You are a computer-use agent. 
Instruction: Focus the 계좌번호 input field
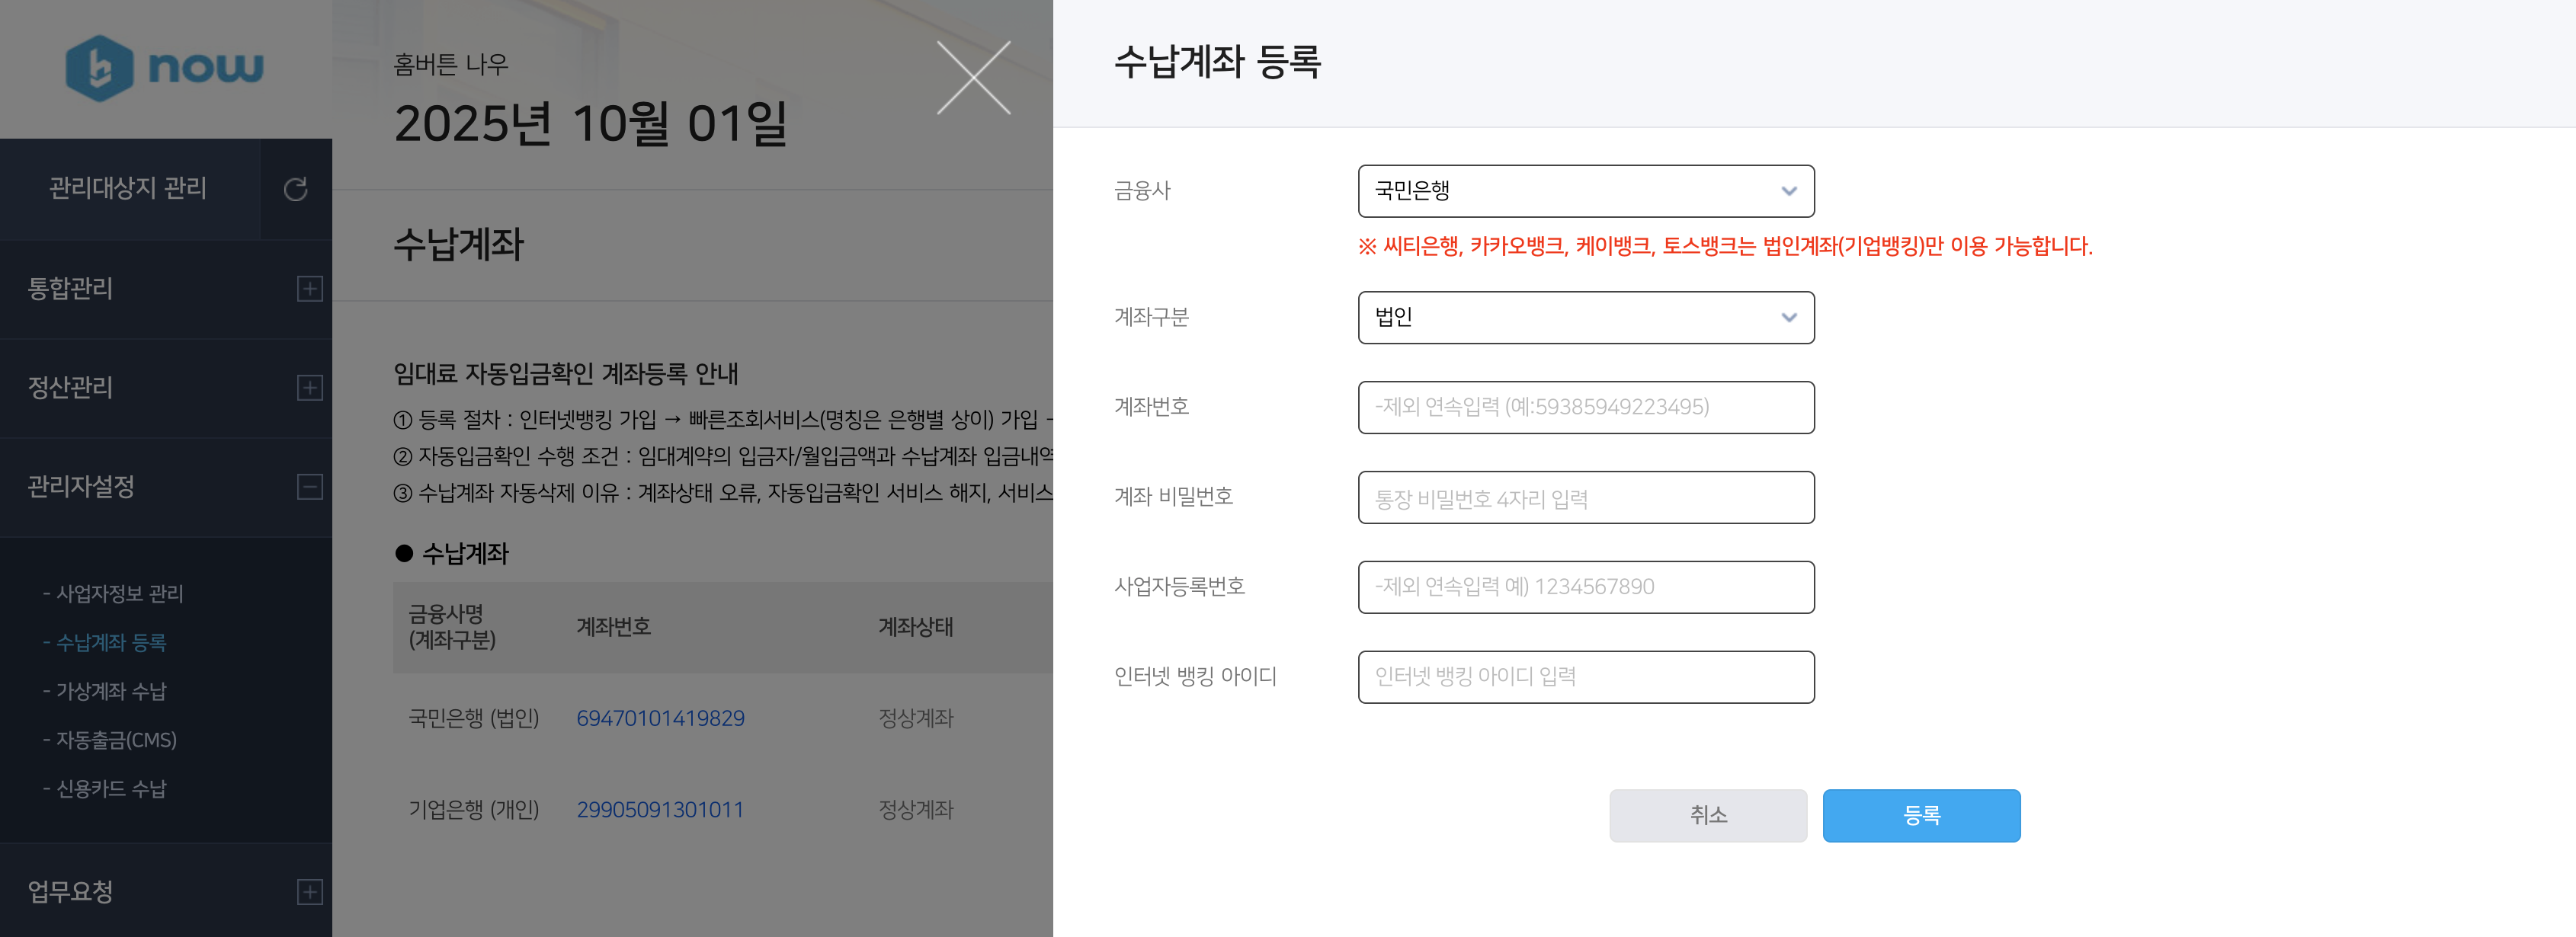1585,407
